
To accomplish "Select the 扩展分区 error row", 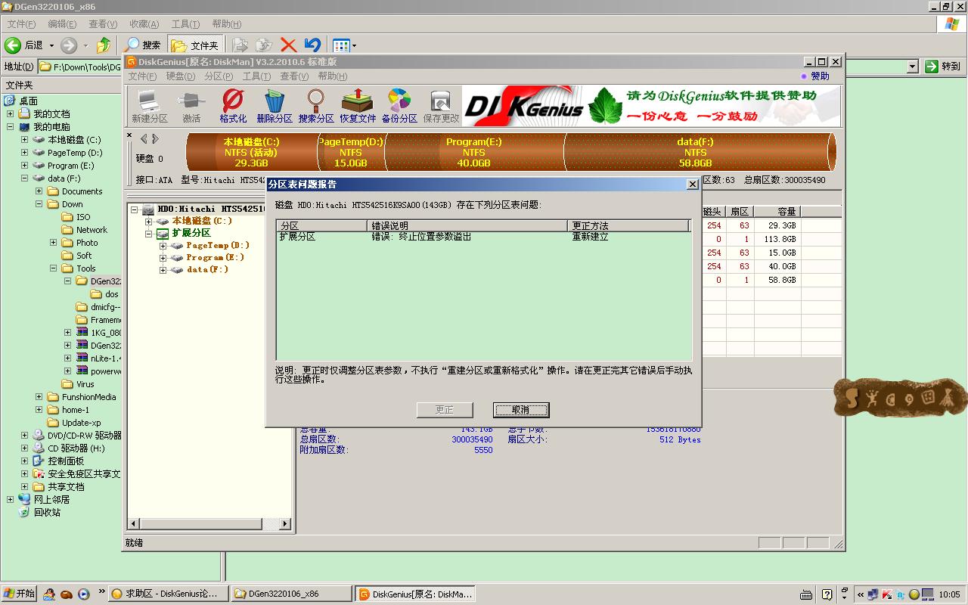I will pos(484,237).
